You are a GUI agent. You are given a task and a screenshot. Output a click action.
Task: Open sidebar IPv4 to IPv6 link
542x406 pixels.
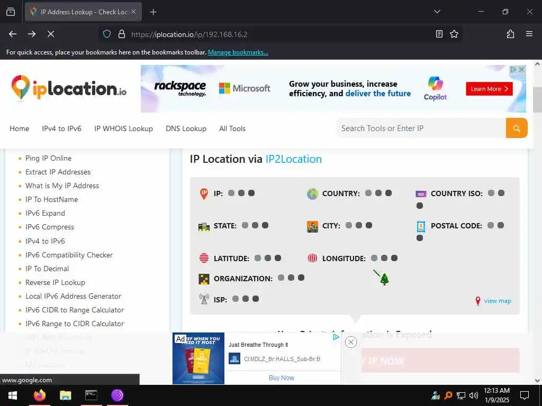pos(45,241)
